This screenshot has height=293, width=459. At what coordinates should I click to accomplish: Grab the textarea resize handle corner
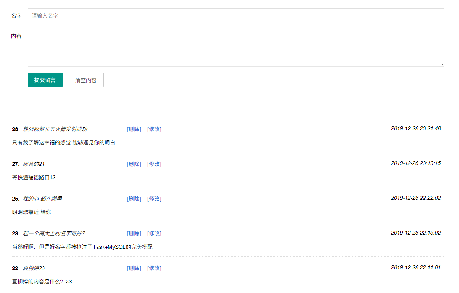click(442, 65)
